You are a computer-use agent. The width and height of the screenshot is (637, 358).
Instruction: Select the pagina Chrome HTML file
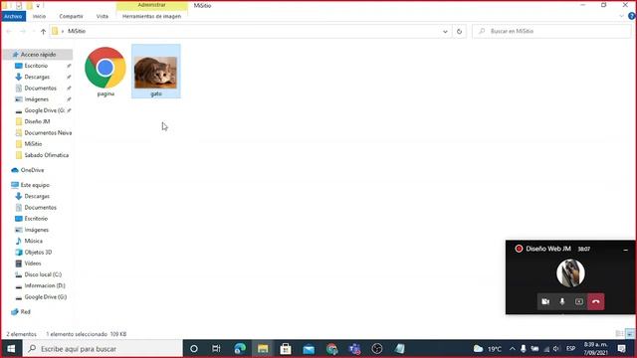click(x=106, y=72)
